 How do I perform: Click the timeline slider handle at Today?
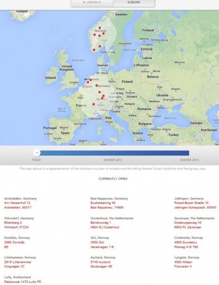(x=37, y=153)
